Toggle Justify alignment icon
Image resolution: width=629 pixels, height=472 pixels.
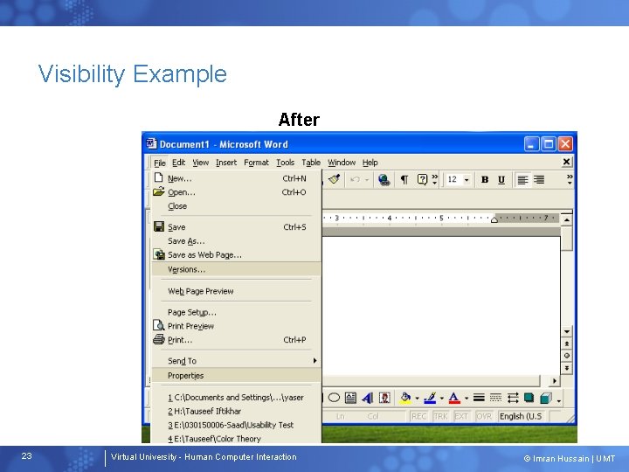pos(539,180)
